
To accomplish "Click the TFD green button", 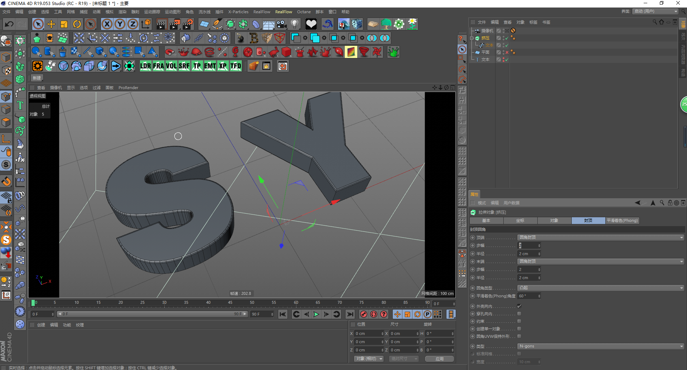I will click(x=236, y=66).
